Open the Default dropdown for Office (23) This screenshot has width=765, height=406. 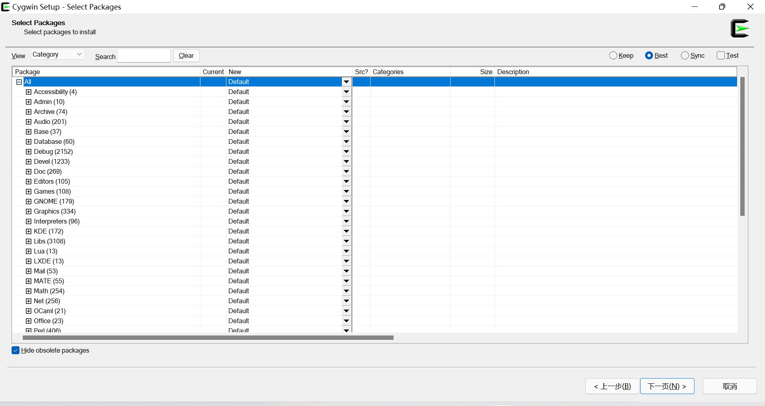click(347, 321)
